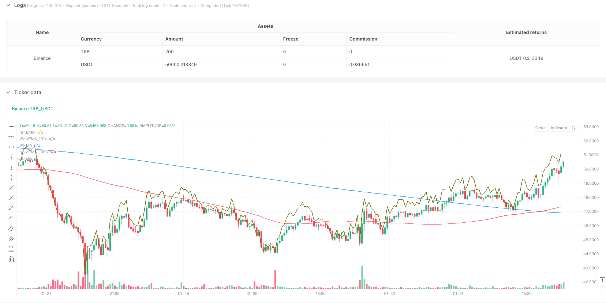Select the horizontal straight line drawing tool
Image resolution: width=606 pixels, height=303 pixels.
point(11,126)
